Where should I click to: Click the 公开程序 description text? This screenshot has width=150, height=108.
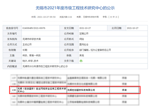coord(95,50)
